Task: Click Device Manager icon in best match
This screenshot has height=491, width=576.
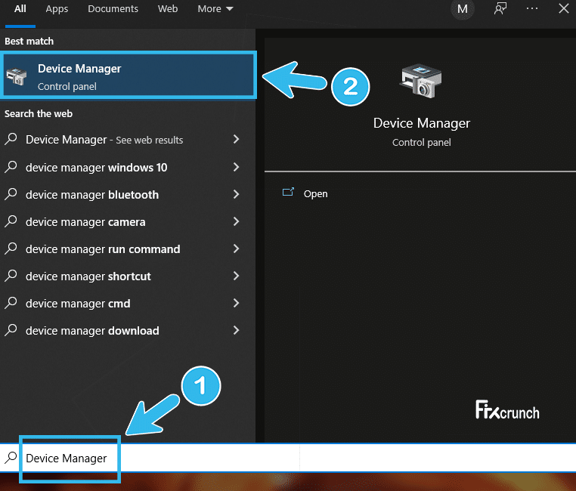Action: click(x=17, y=76)
